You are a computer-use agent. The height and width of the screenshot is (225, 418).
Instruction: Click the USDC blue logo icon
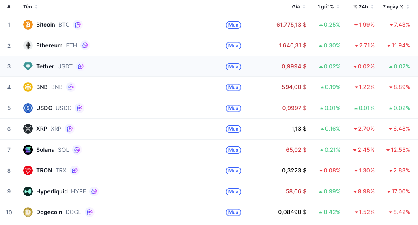pyautogui.click(x=28, y=108)
